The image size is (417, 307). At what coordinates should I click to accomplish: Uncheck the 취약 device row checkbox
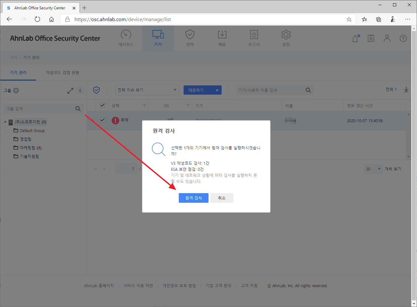(103, 120)
